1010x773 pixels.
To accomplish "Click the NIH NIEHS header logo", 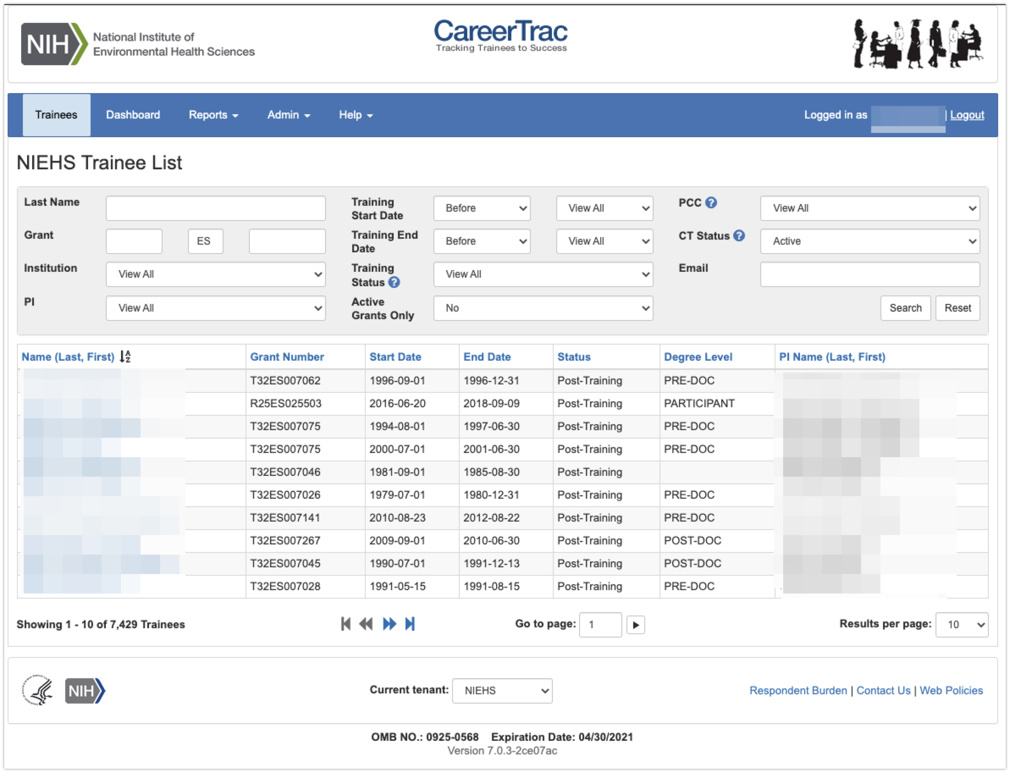I will click(138, 44).
